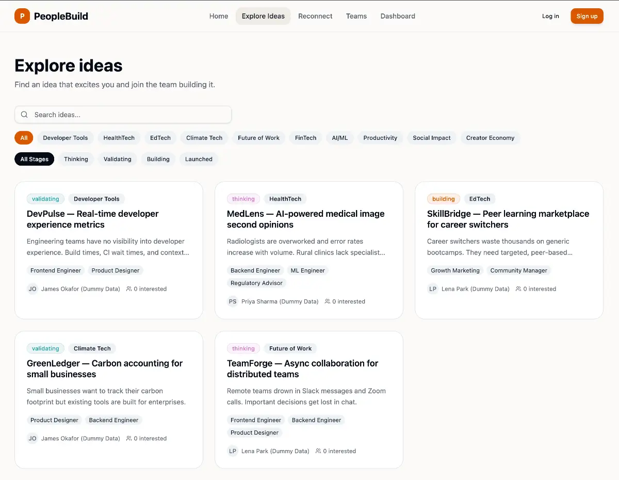Select the AI/ML category chip
The height and width of the screenshot is (480, 619).
coord(339,138)
